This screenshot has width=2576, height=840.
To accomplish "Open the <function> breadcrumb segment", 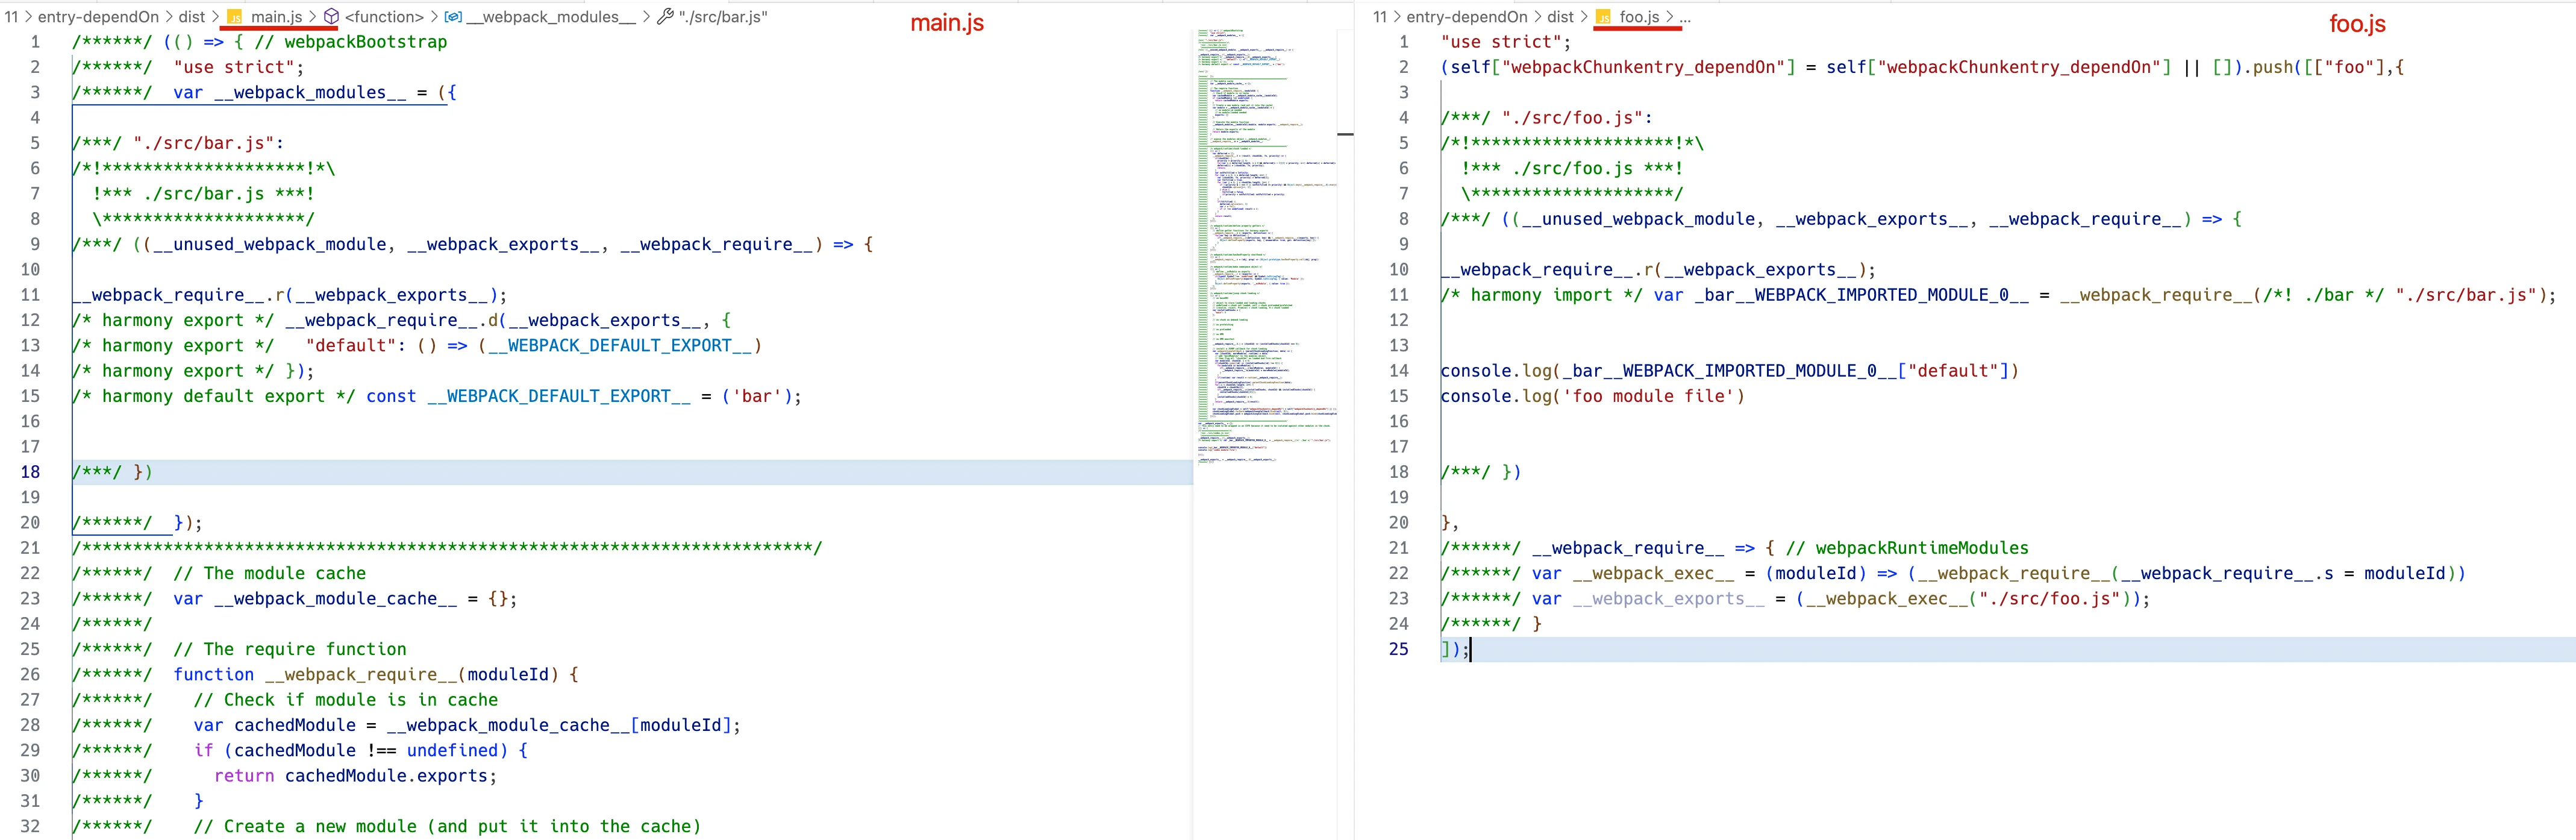I will 384,17.
